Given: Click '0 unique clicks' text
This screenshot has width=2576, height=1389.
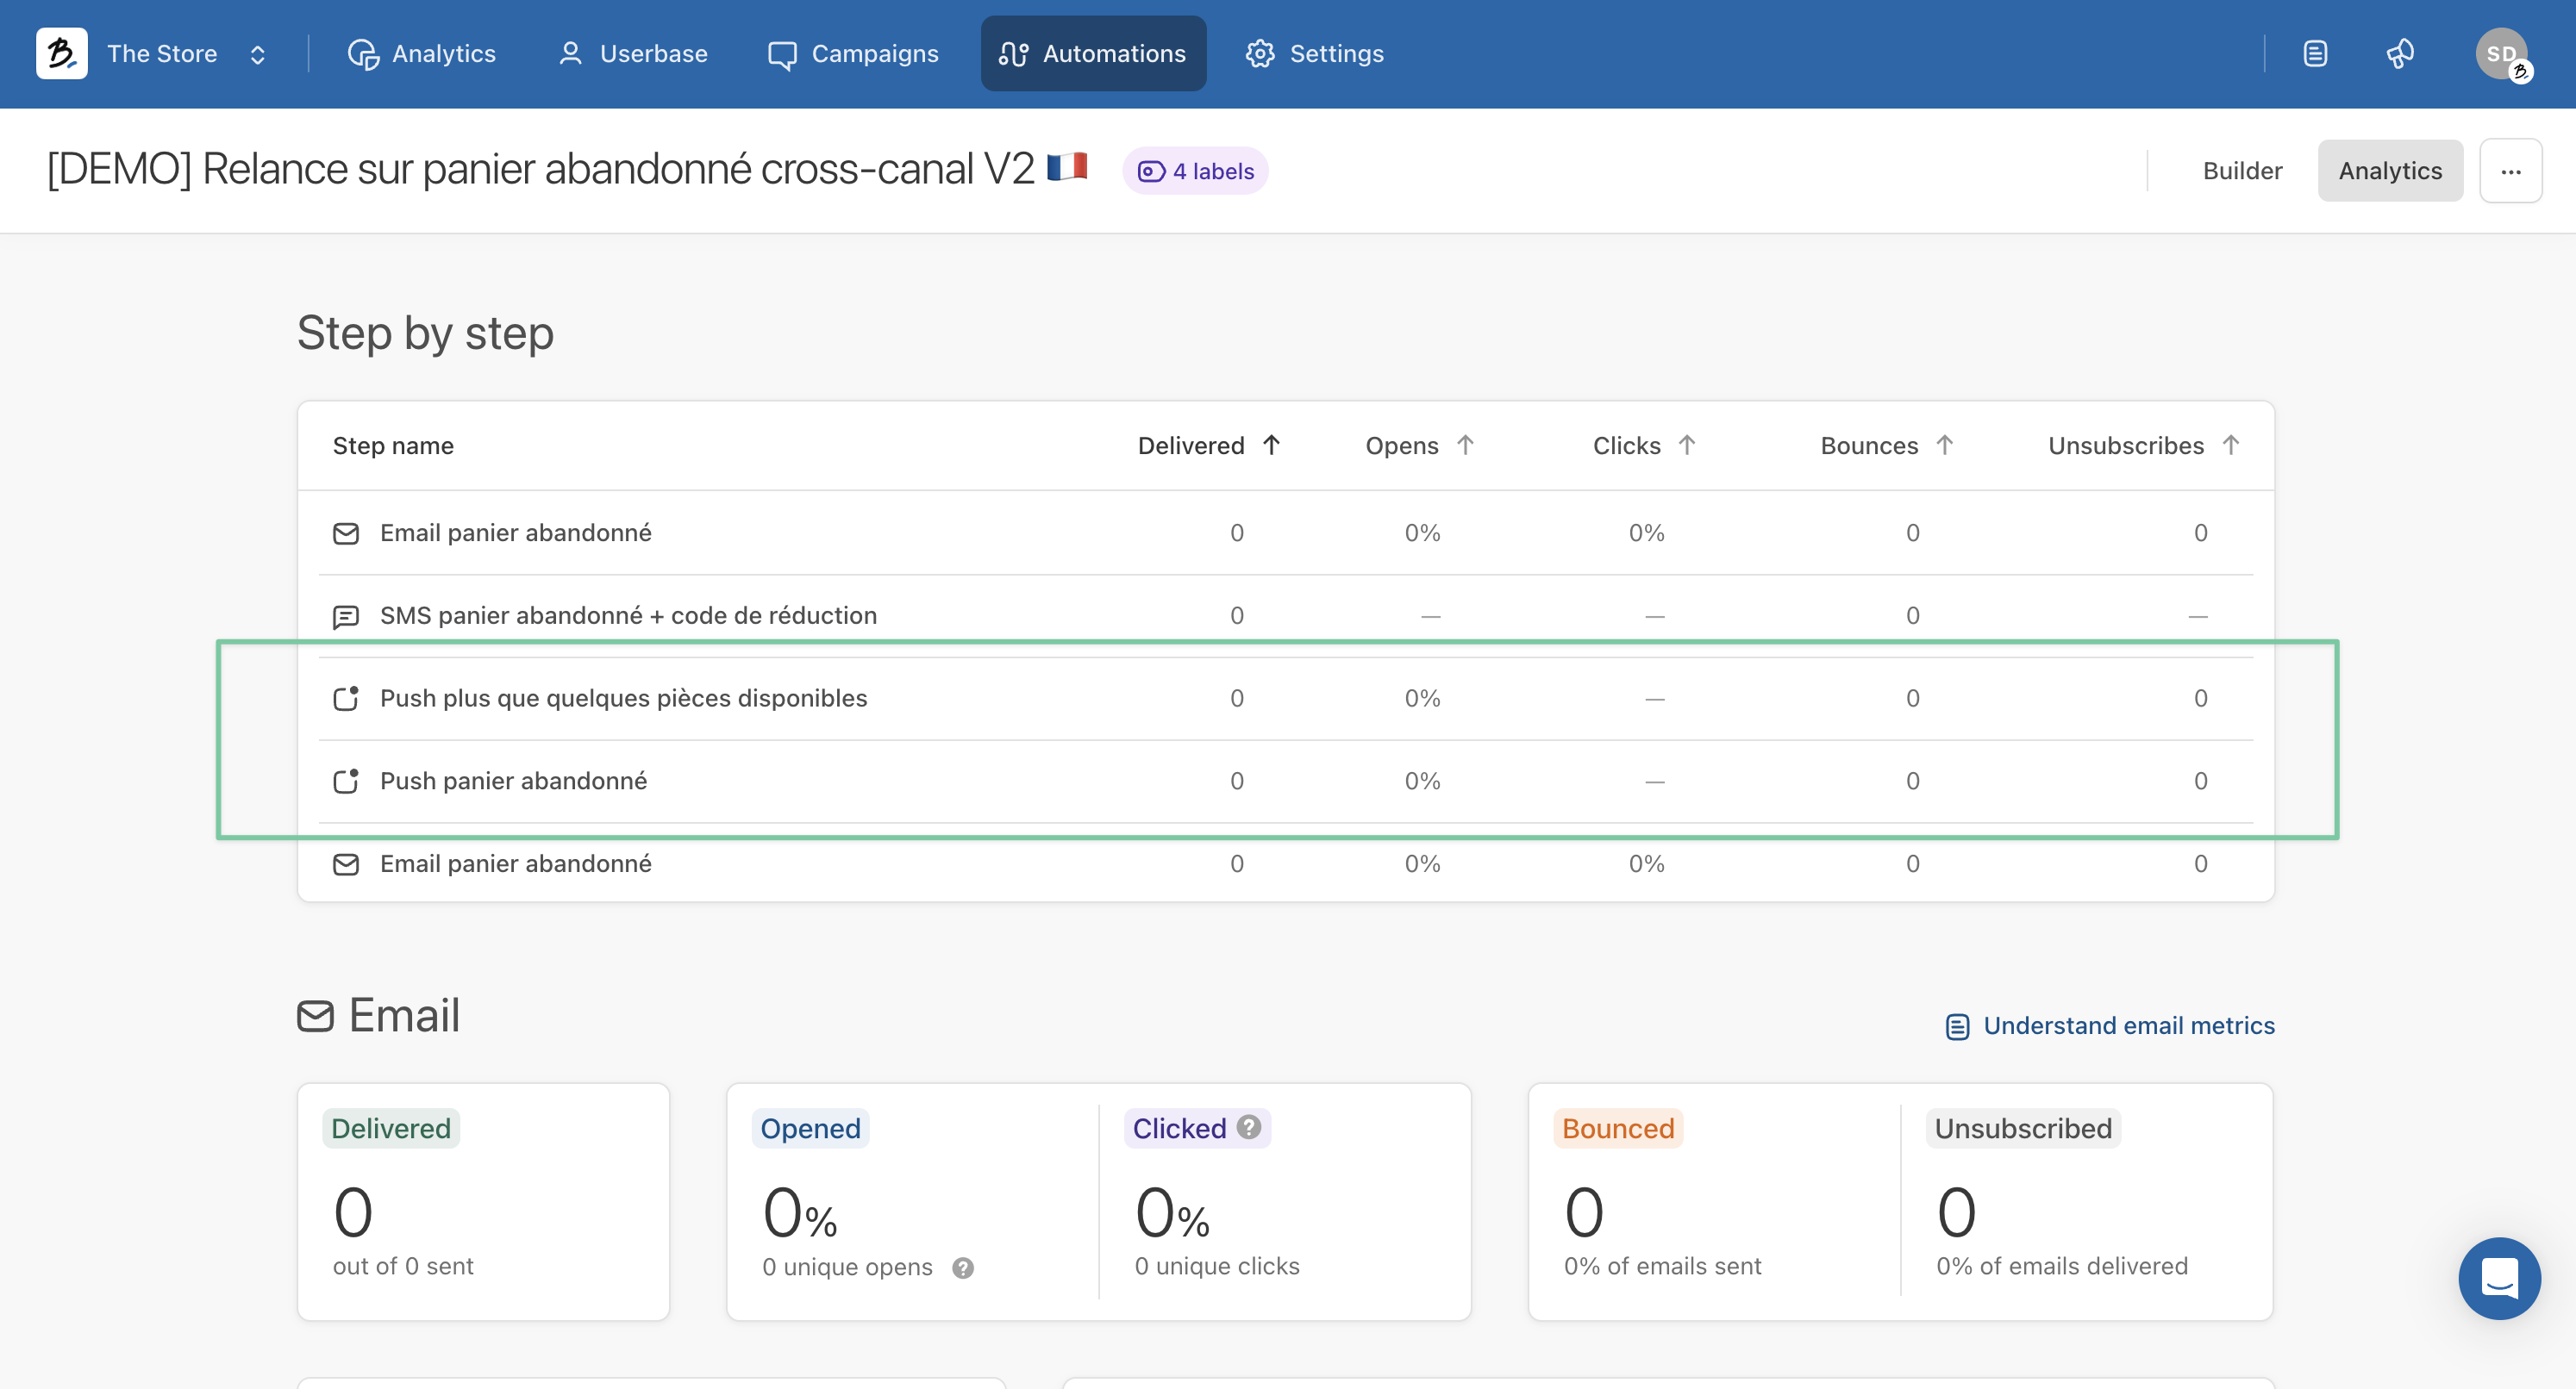Looking at the screenshot, I should 1217,1266.
